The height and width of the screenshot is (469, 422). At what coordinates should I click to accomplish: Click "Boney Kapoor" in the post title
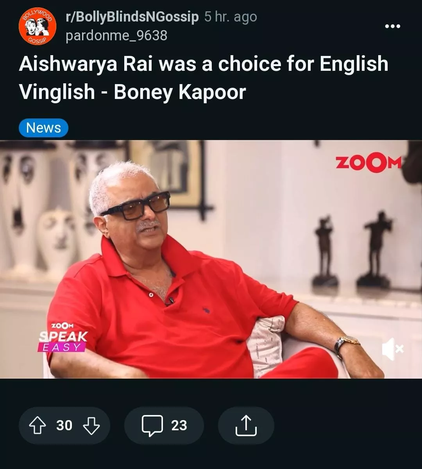[x=180, y=92]
